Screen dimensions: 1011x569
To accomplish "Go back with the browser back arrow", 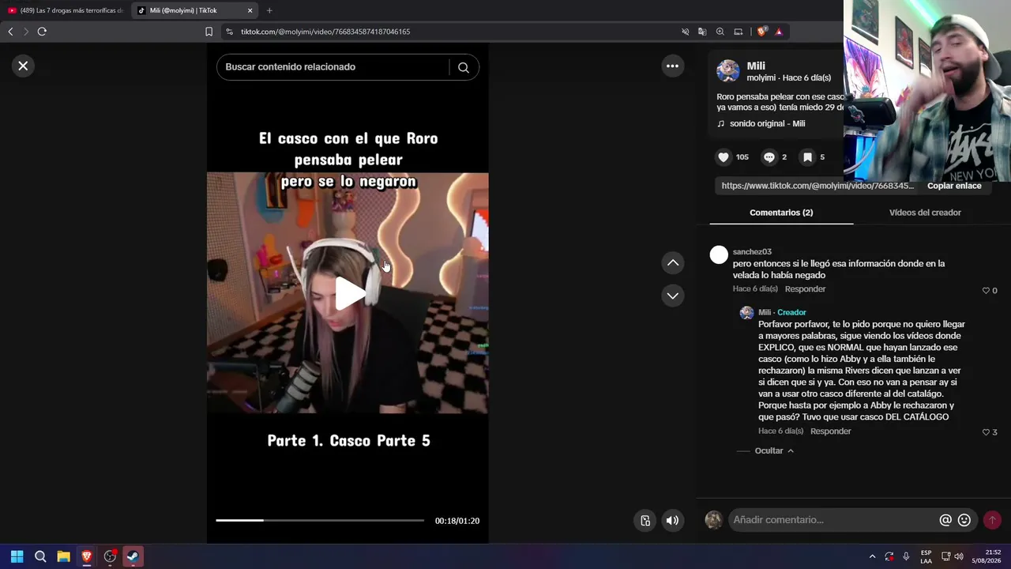I will point(10,32).
